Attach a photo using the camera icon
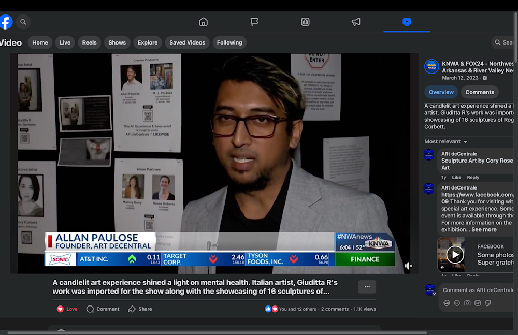 (x=467, y=303)
